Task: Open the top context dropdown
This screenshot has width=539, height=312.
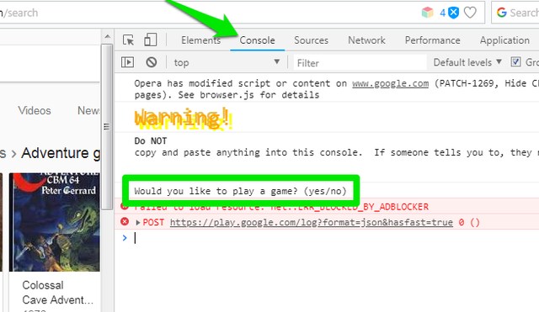Action: pos(227,62)
